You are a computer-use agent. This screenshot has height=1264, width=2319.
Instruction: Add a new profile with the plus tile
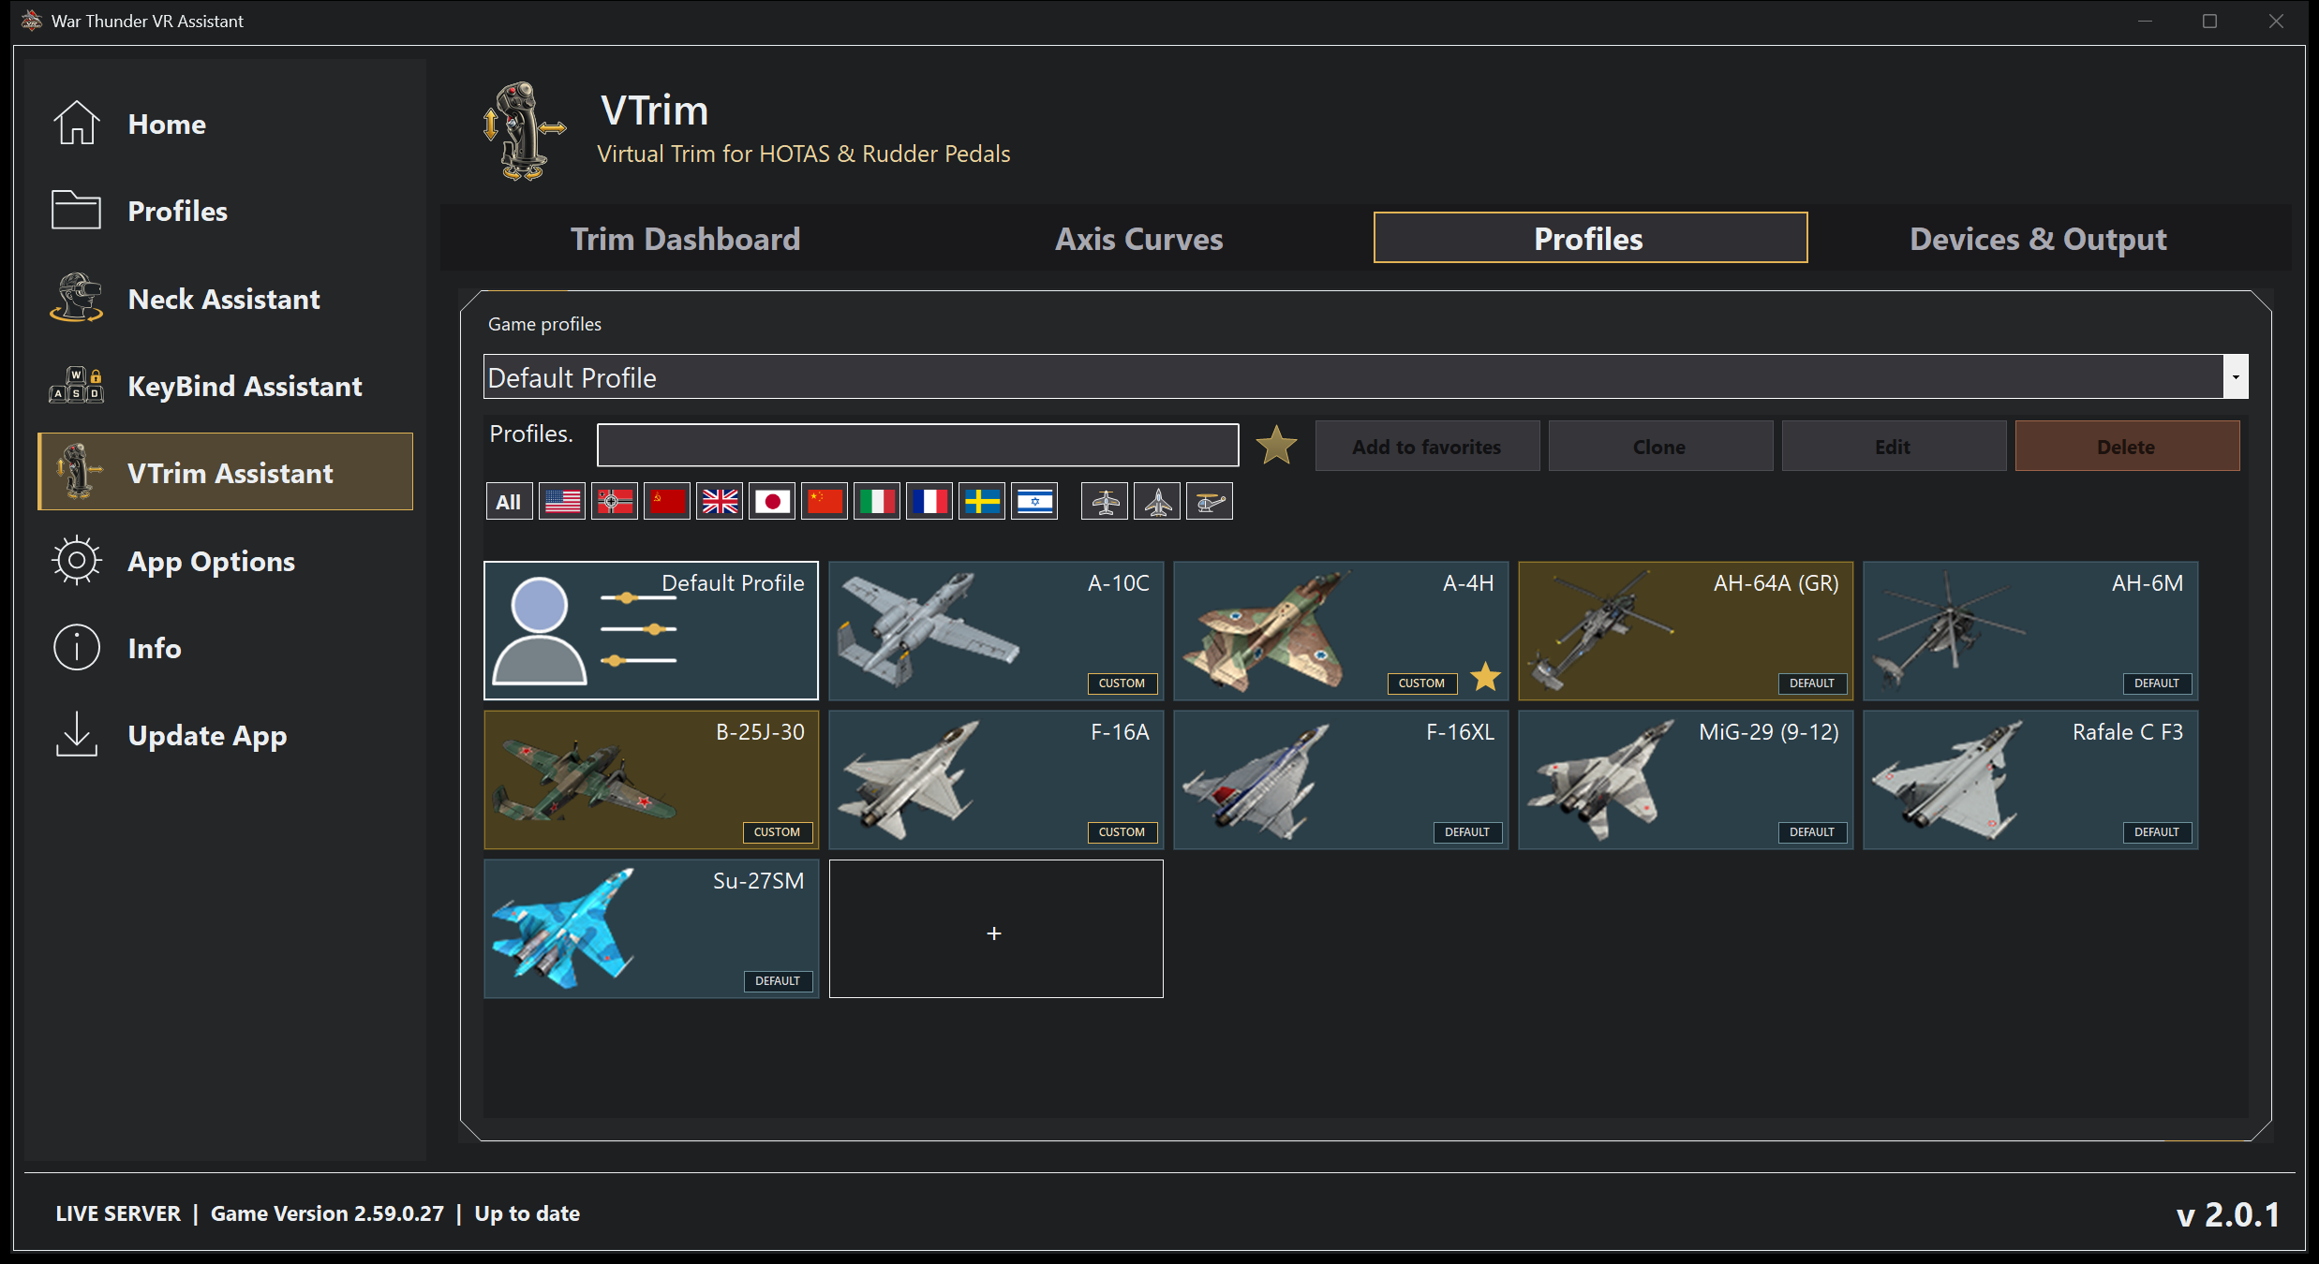[x=996, y=929]
